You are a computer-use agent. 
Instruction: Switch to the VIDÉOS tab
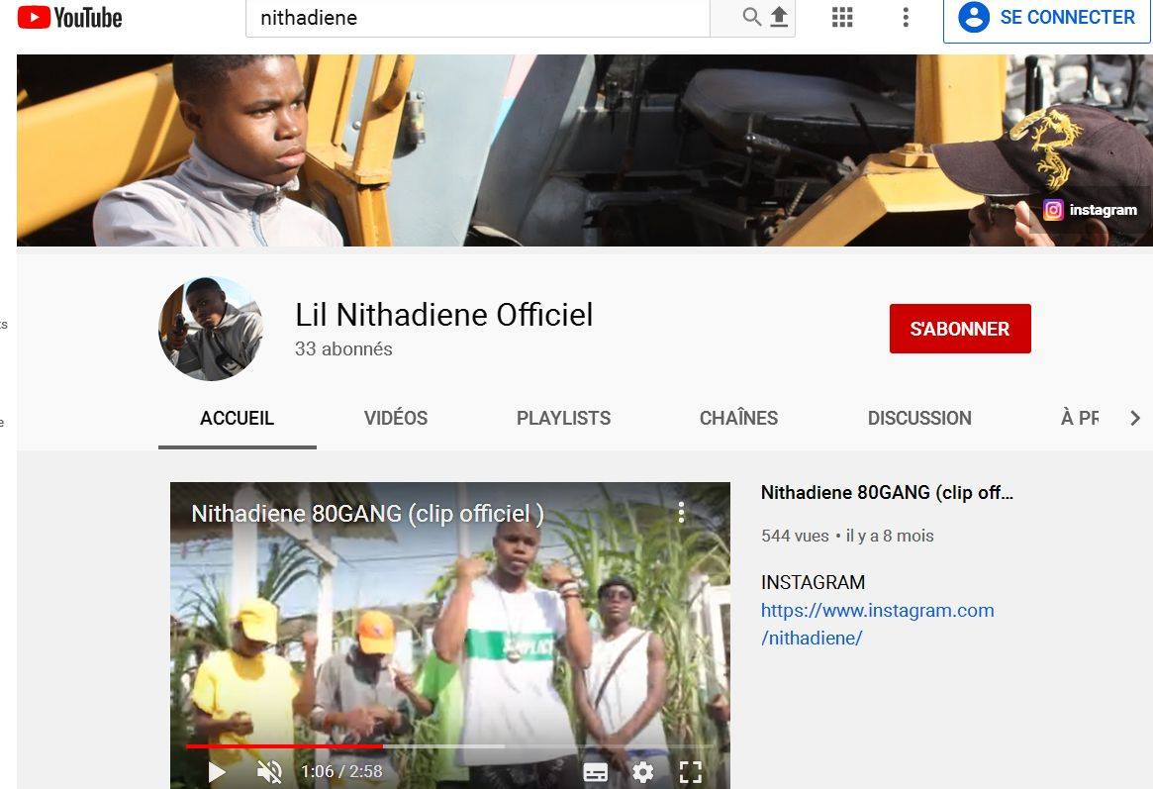click(x=396, y=418)
